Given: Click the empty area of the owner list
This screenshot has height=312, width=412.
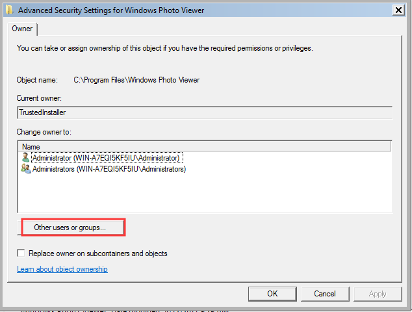Looking at the screenshot, I should tap(205, 193).
